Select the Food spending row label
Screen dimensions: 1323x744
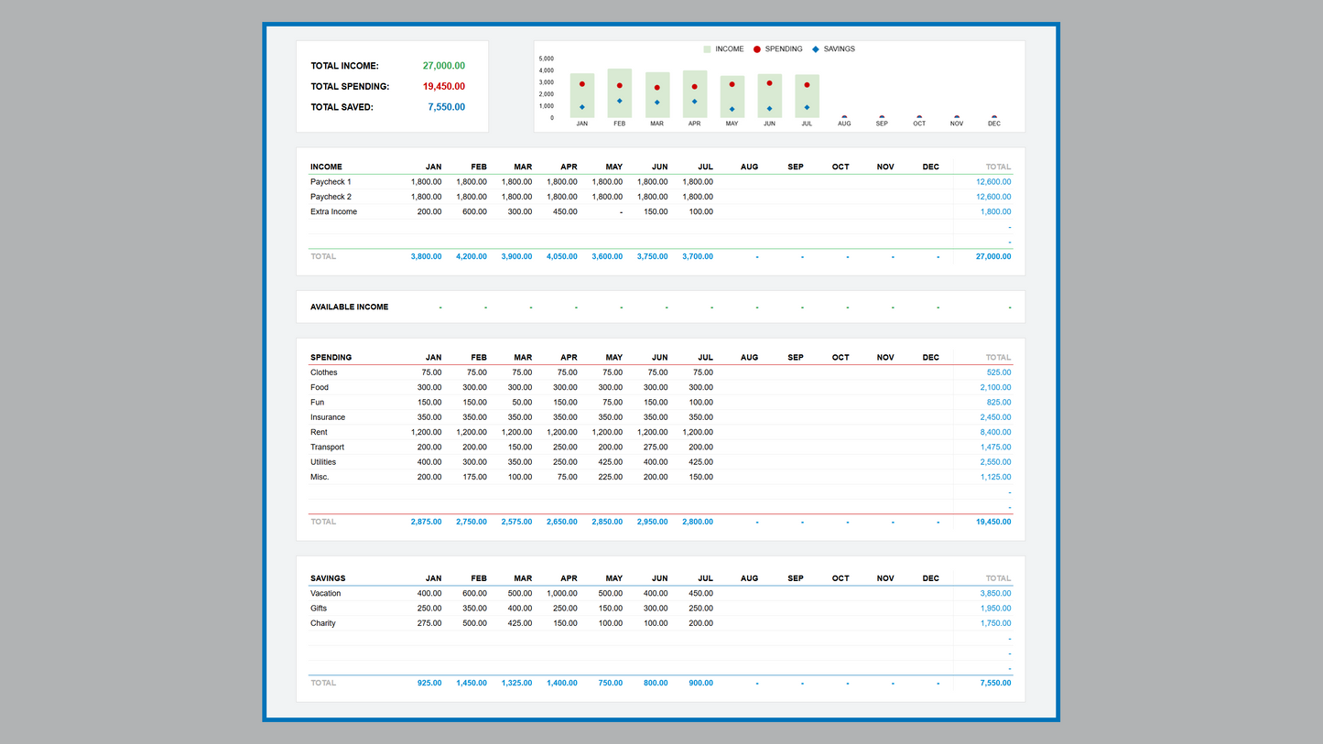[x=320, y=388]
